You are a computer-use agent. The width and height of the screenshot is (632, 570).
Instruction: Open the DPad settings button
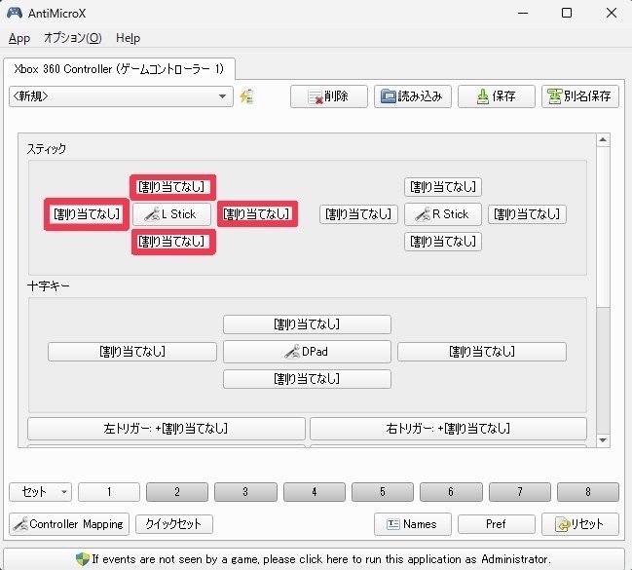[x=307, y=352]
